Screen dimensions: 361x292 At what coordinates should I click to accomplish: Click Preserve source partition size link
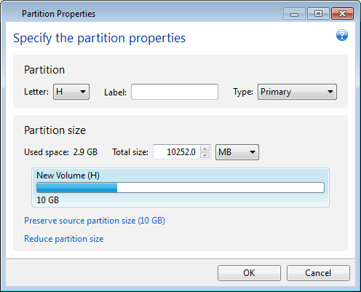click(x=95, y=221)
